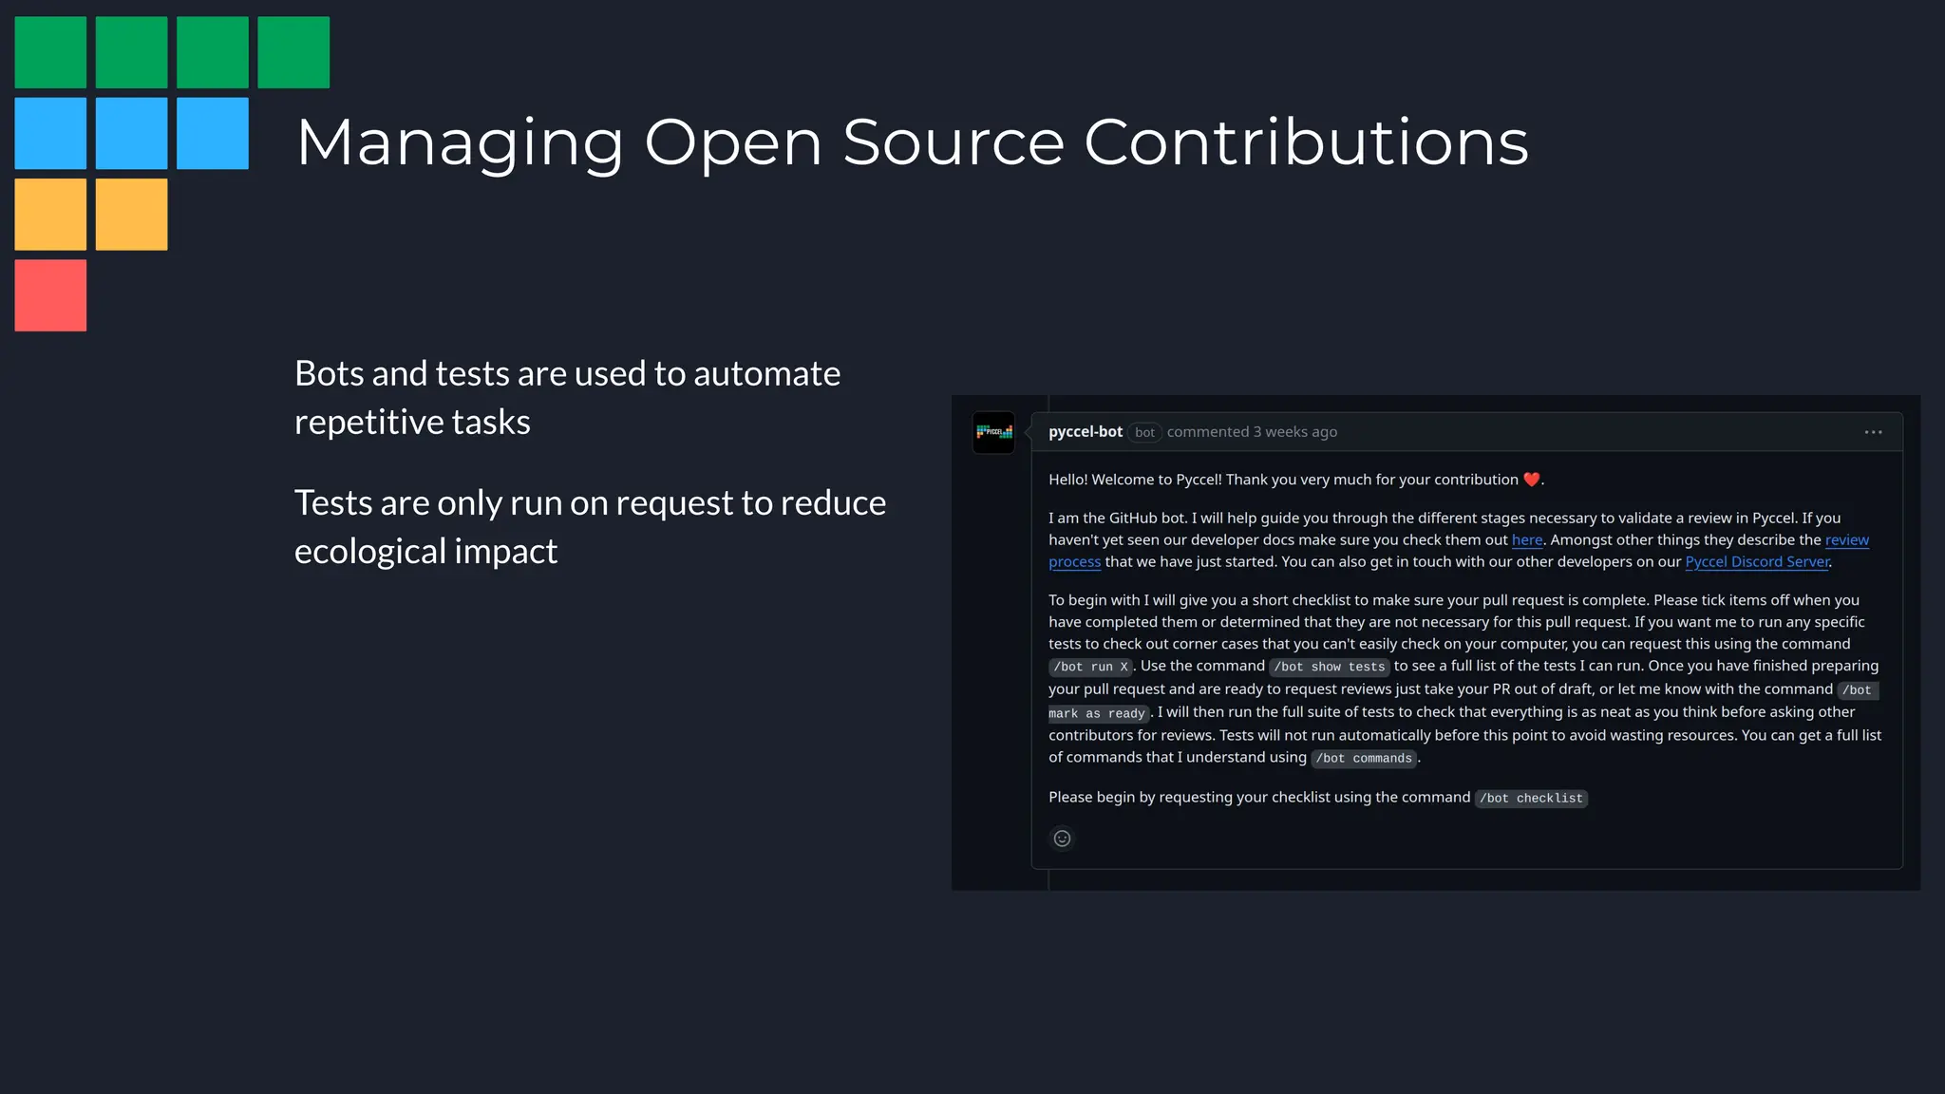Image resolution: width=1945 pixels, height=1094 pixels.
Task: Click the 'commented 3 weeks ago' timestamp
Action: [x=1252, y=432]
